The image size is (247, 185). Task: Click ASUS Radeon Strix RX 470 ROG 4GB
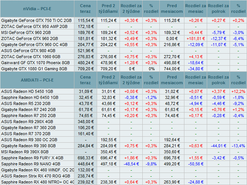point(36,176)
